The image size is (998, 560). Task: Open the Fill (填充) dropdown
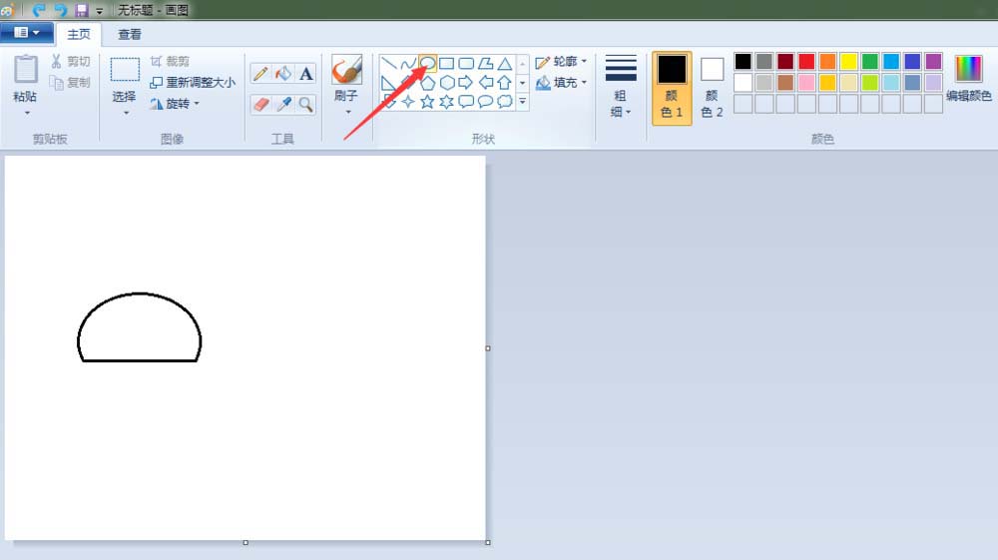[561, 83]
